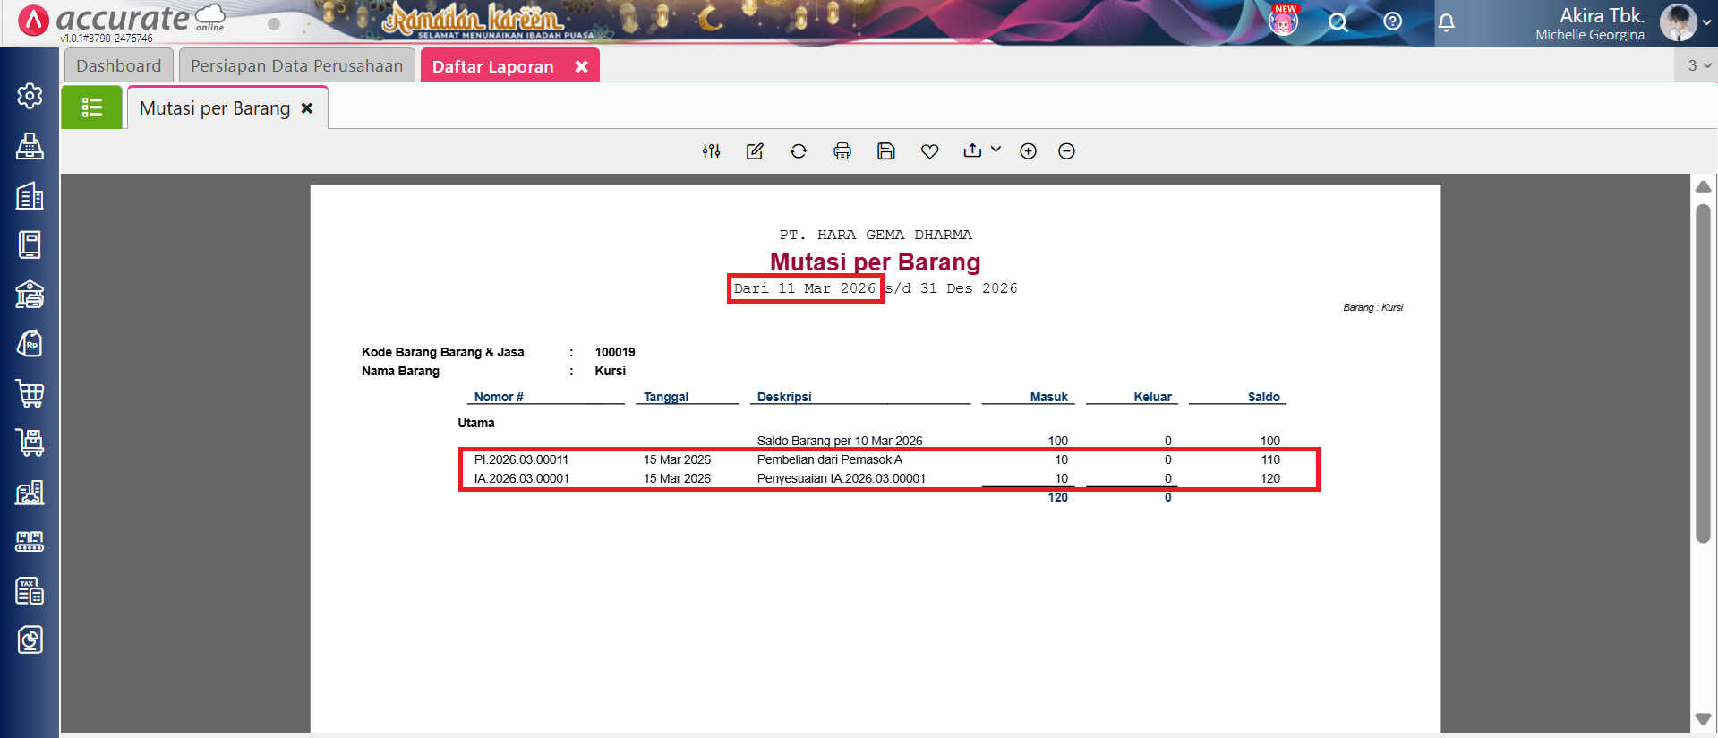Open the help question mark icon
This screenshot has width=1718, height=738.
pyautogui.click(x=1393, y=21)
